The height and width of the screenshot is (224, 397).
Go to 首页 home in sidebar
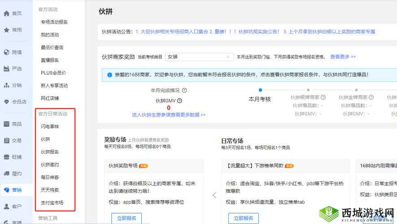[13, 13]
